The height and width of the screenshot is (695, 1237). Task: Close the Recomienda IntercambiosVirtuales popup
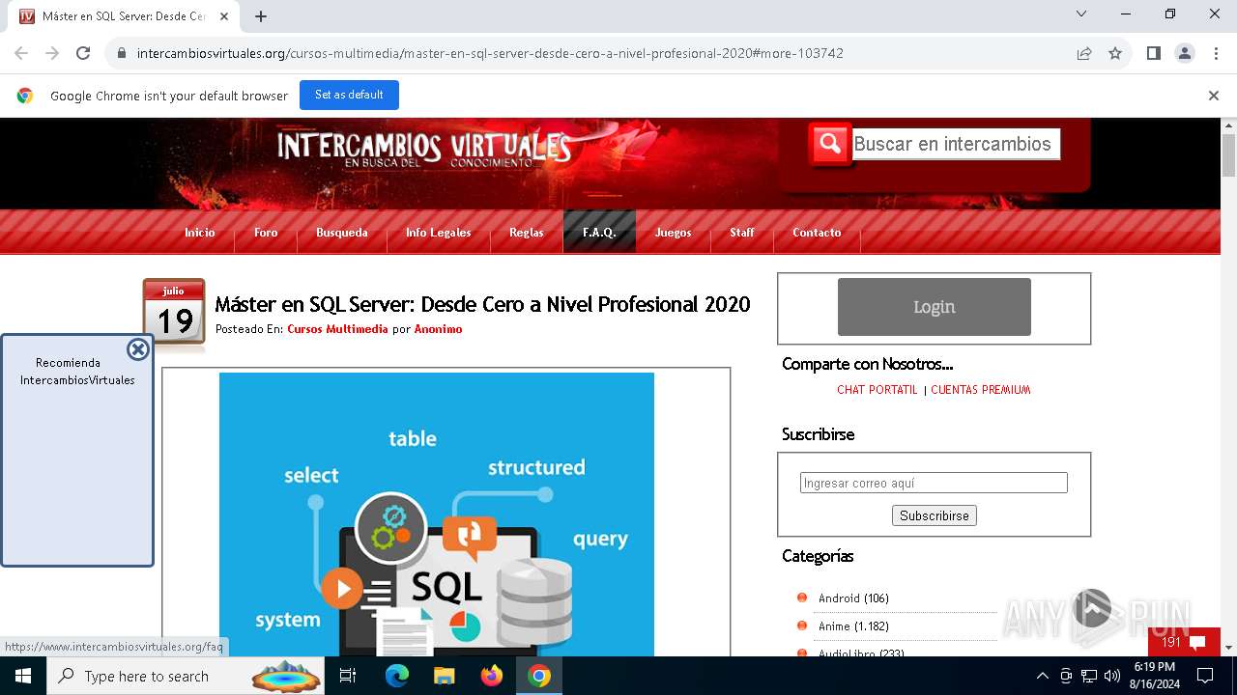click(x=138, y=349)
